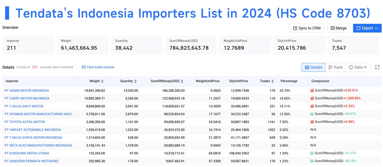Click the Export arrow icon
Image resolution: width=383 pixels, height=167 pixels.
coord(359,28)
